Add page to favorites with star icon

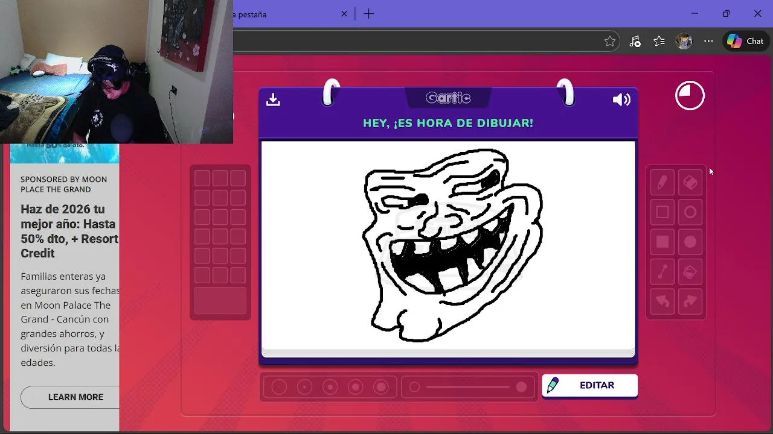pos(610,41)
